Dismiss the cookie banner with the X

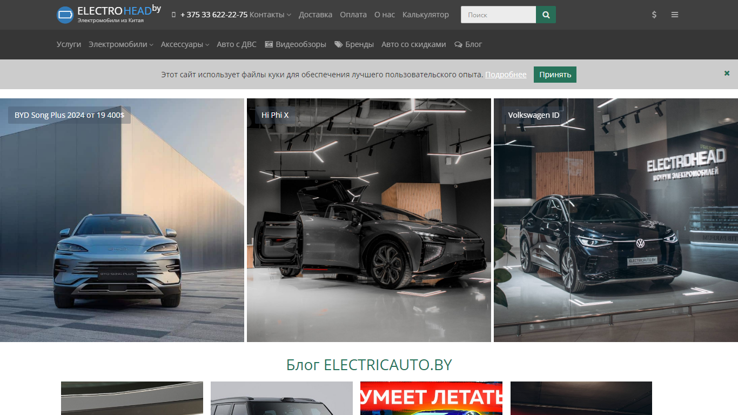[727, 73]
